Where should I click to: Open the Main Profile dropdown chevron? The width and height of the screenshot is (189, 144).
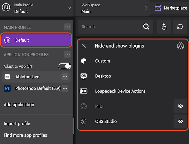click(x=69, y=8)
